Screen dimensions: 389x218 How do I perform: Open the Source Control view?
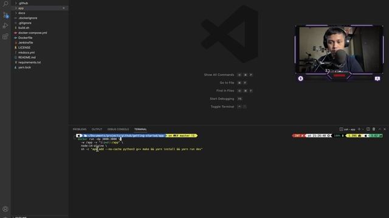(5, 15)
